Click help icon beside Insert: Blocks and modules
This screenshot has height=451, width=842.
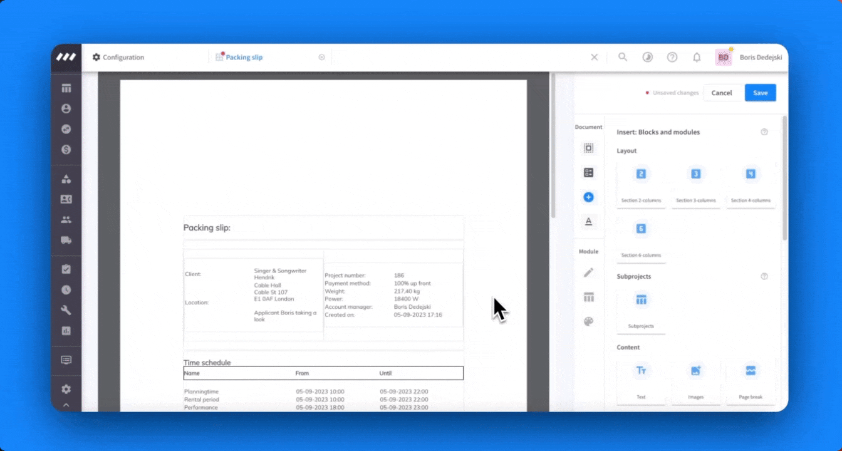(x=764, y=132)
